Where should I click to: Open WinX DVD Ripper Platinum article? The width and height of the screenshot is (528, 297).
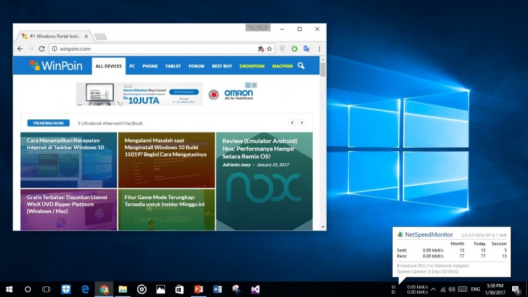pyautogui.click(x=69, y=209)
